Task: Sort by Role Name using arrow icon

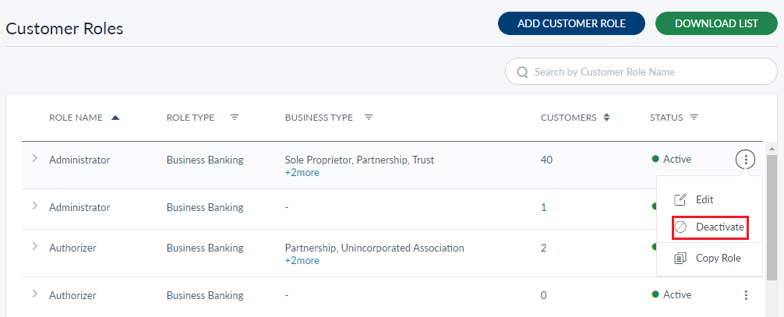Action: [x=115, y=118]
